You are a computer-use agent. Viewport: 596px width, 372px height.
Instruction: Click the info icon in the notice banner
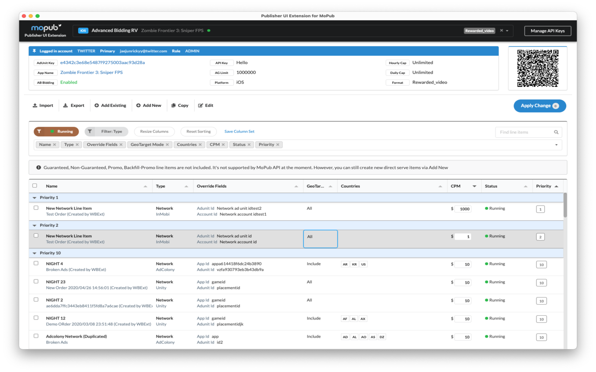click(x=39, y=167)
